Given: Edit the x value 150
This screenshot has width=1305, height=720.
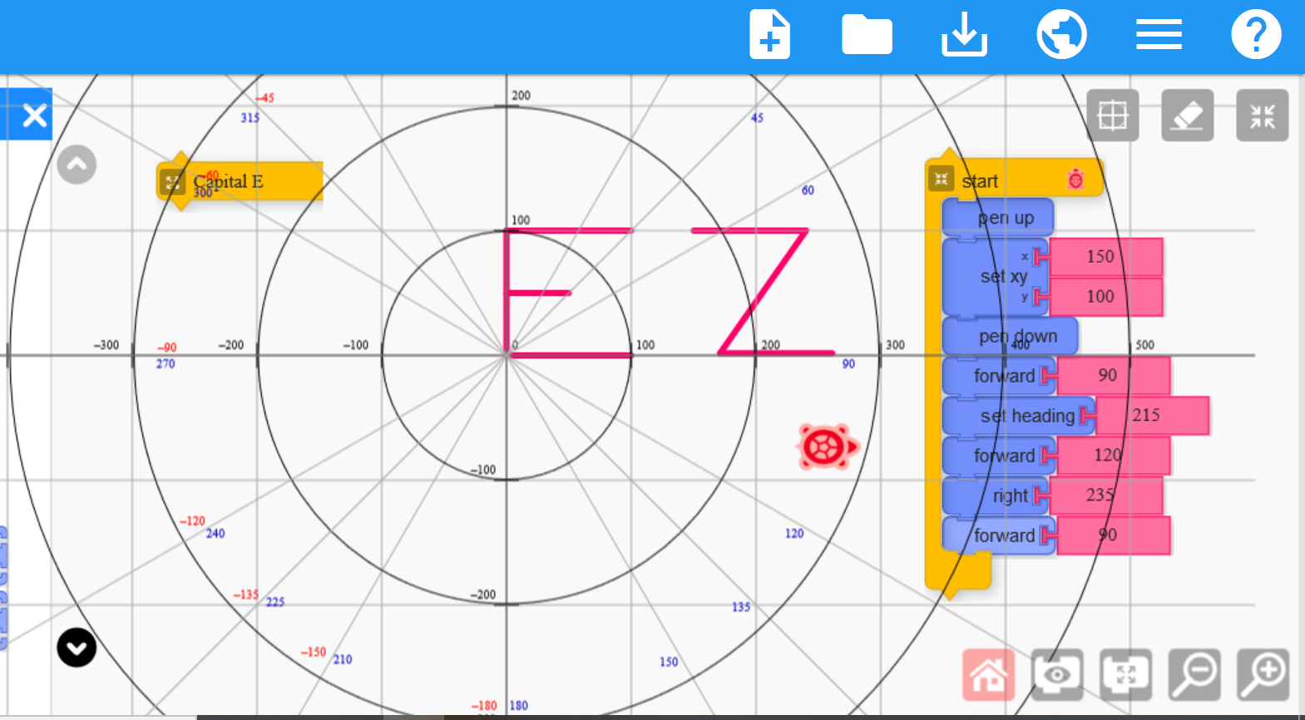Looking at the screenshot, I should point(1105,257).
